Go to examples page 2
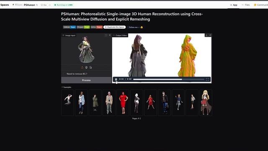 [140, 118]
